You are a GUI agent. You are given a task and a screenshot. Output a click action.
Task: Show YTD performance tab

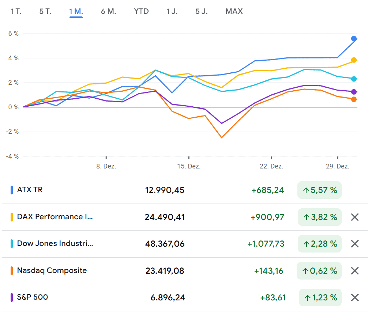click(x=142, y=11)
